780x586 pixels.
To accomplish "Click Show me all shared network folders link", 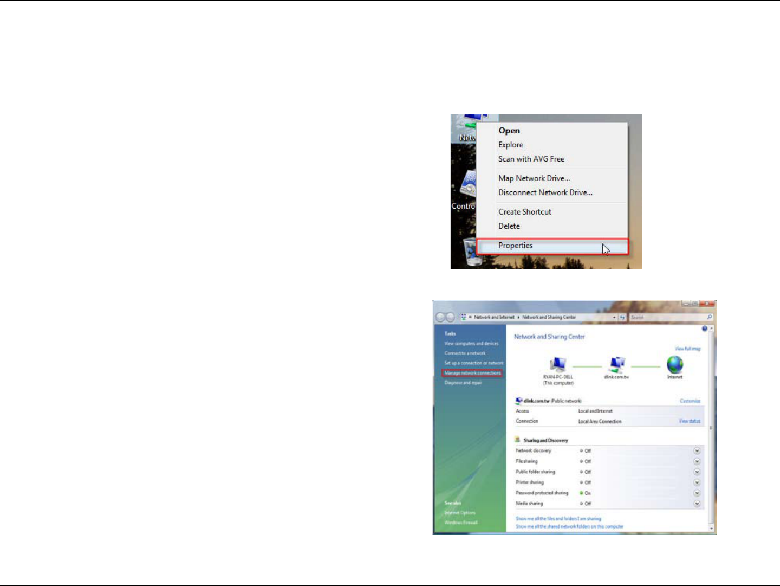I will click(x=569, y=526).
